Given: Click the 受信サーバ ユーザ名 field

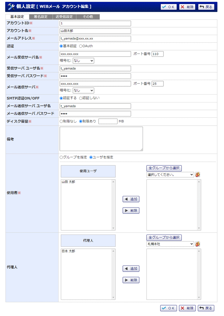Looking at the screenshot, I should click(95, 68).
